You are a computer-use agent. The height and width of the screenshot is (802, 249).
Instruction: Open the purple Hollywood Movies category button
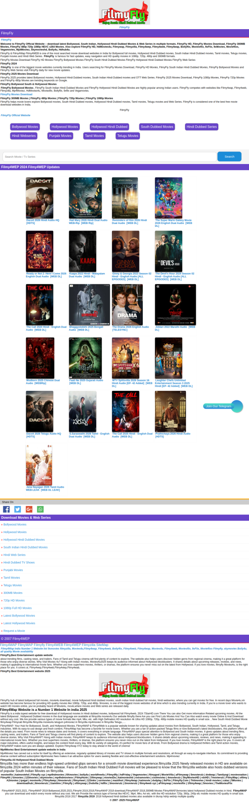point(65,127)
